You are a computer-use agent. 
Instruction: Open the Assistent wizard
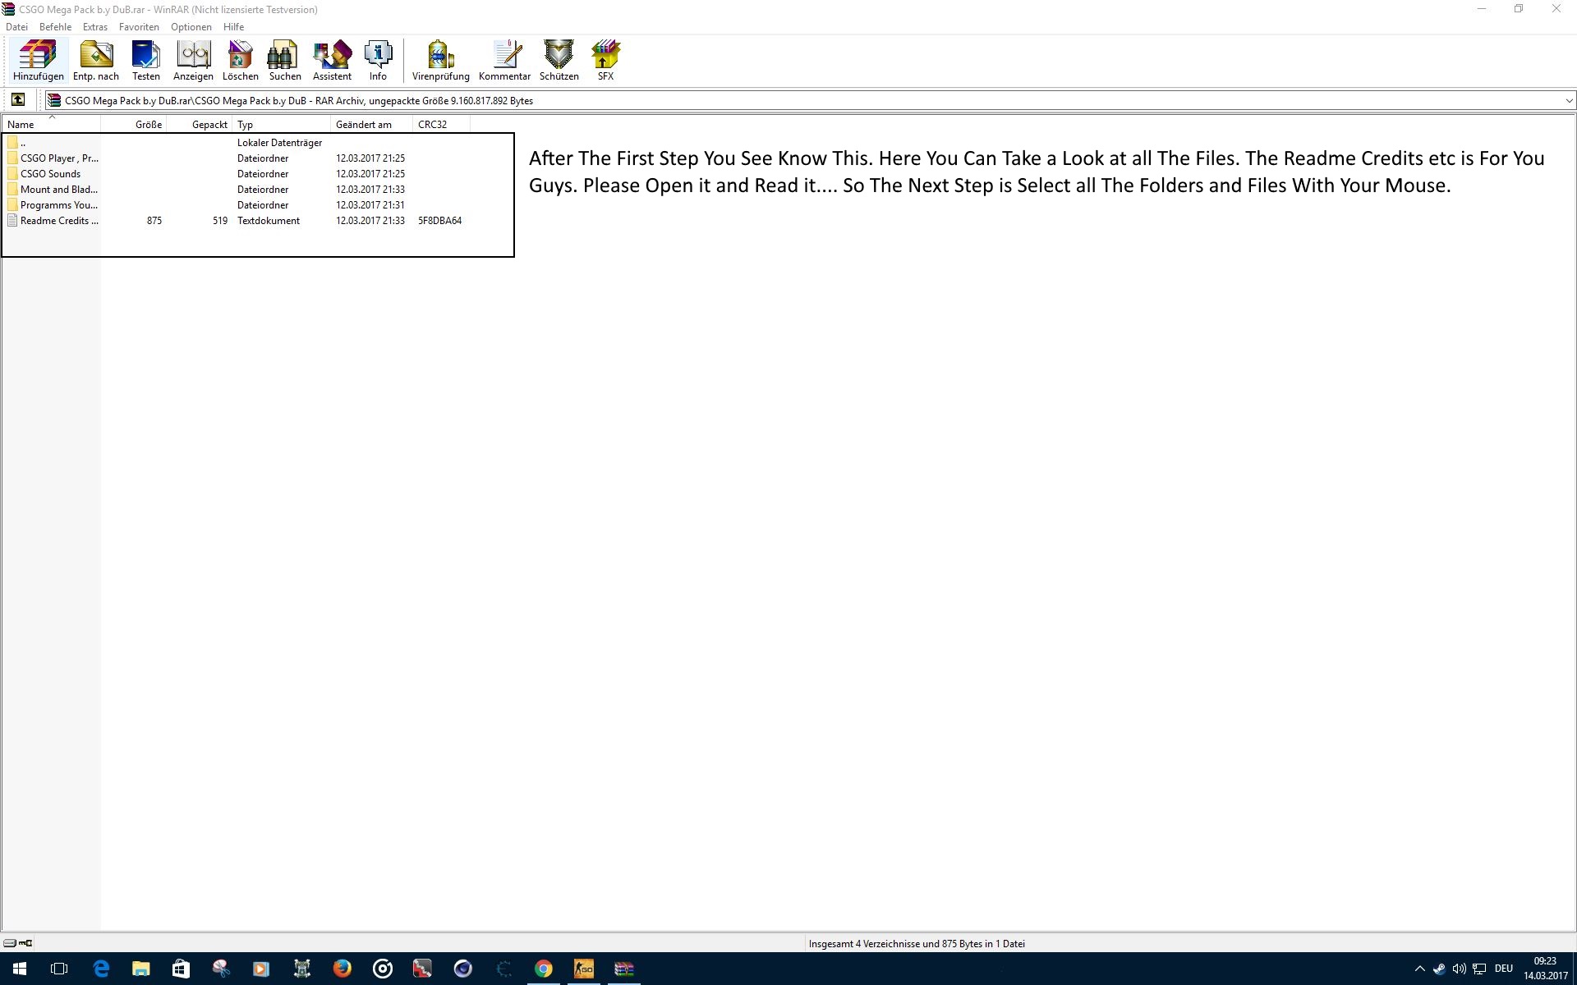[x=332, y=61]
